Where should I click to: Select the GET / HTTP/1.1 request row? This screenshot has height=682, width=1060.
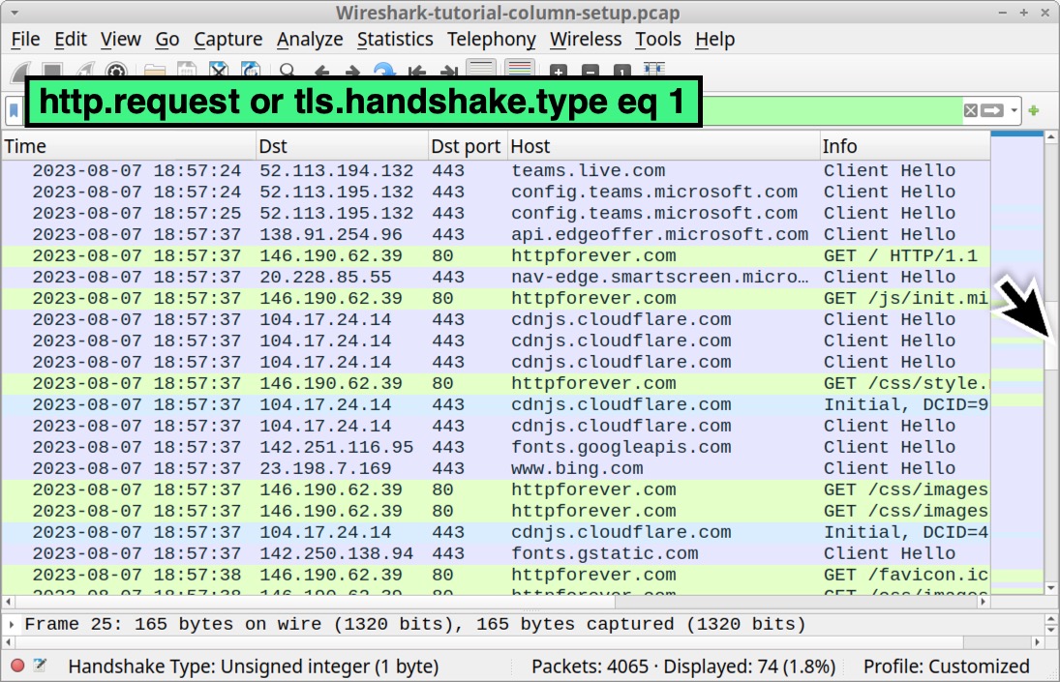496,256
